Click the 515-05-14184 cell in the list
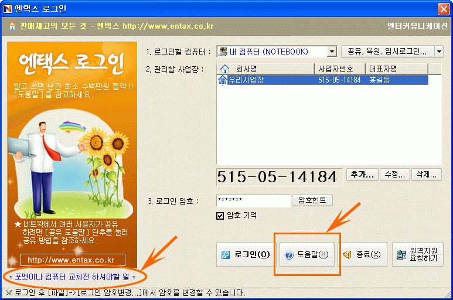This screenshot has height=300, width=453. coord(339,80)
